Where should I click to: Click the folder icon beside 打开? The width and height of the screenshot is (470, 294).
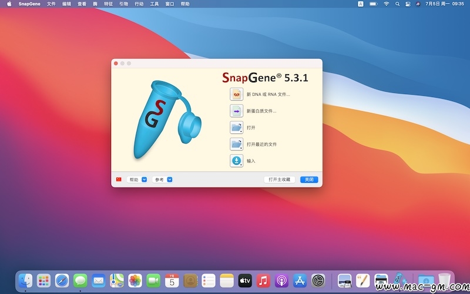tap(237, 128)
